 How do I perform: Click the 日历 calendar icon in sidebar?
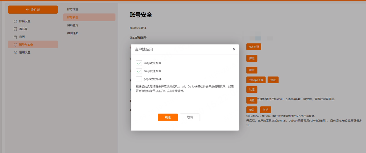(x=16, y=37)
